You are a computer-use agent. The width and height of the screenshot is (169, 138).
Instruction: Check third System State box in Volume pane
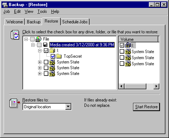click(122, 63)
